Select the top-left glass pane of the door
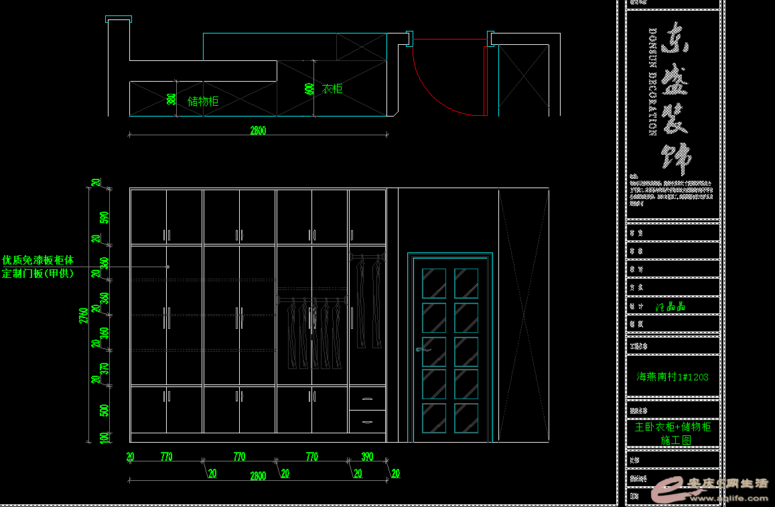The width and height of the screenshot is (775, 507). [433, 283]
